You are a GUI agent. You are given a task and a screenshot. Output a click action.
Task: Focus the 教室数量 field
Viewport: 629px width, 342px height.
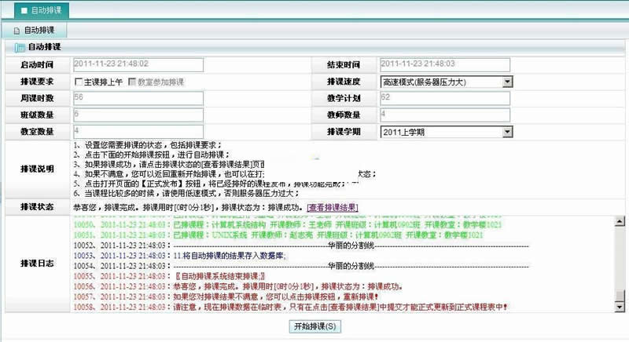point(138,131)
